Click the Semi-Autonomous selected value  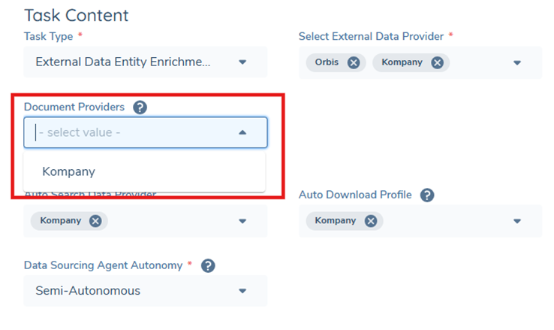(88, 291)
